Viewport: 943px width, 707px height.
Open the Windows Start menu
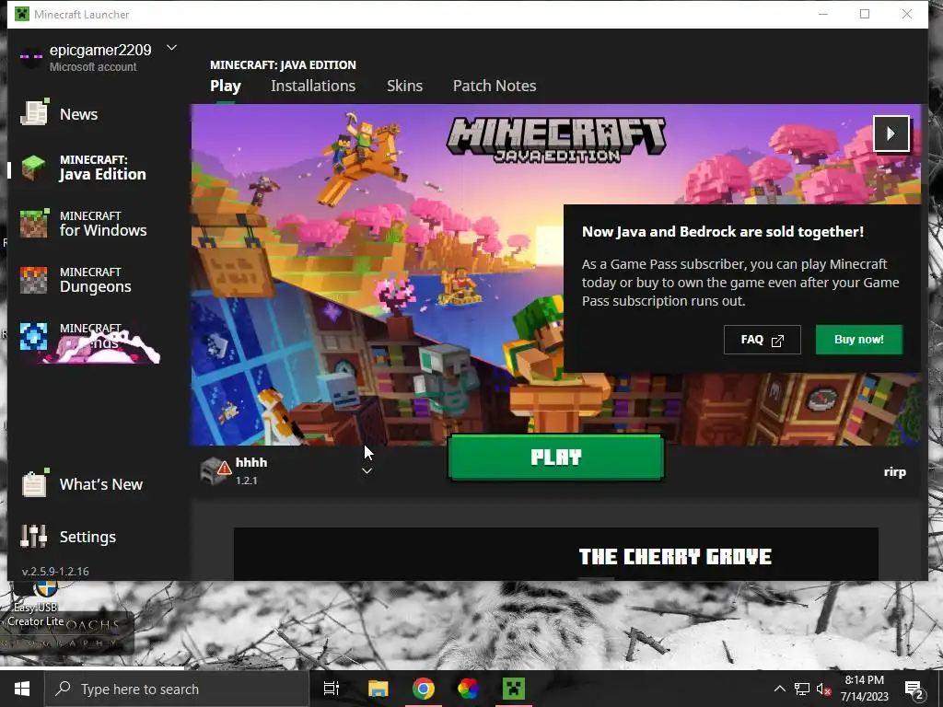[x=22, y=689]
